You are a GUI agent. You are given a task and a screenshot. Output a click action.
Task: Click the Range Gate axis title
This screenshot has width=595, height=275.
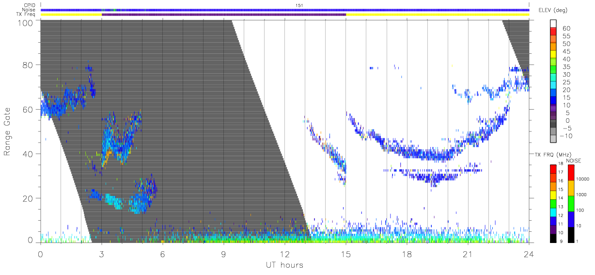click(8, 131)
